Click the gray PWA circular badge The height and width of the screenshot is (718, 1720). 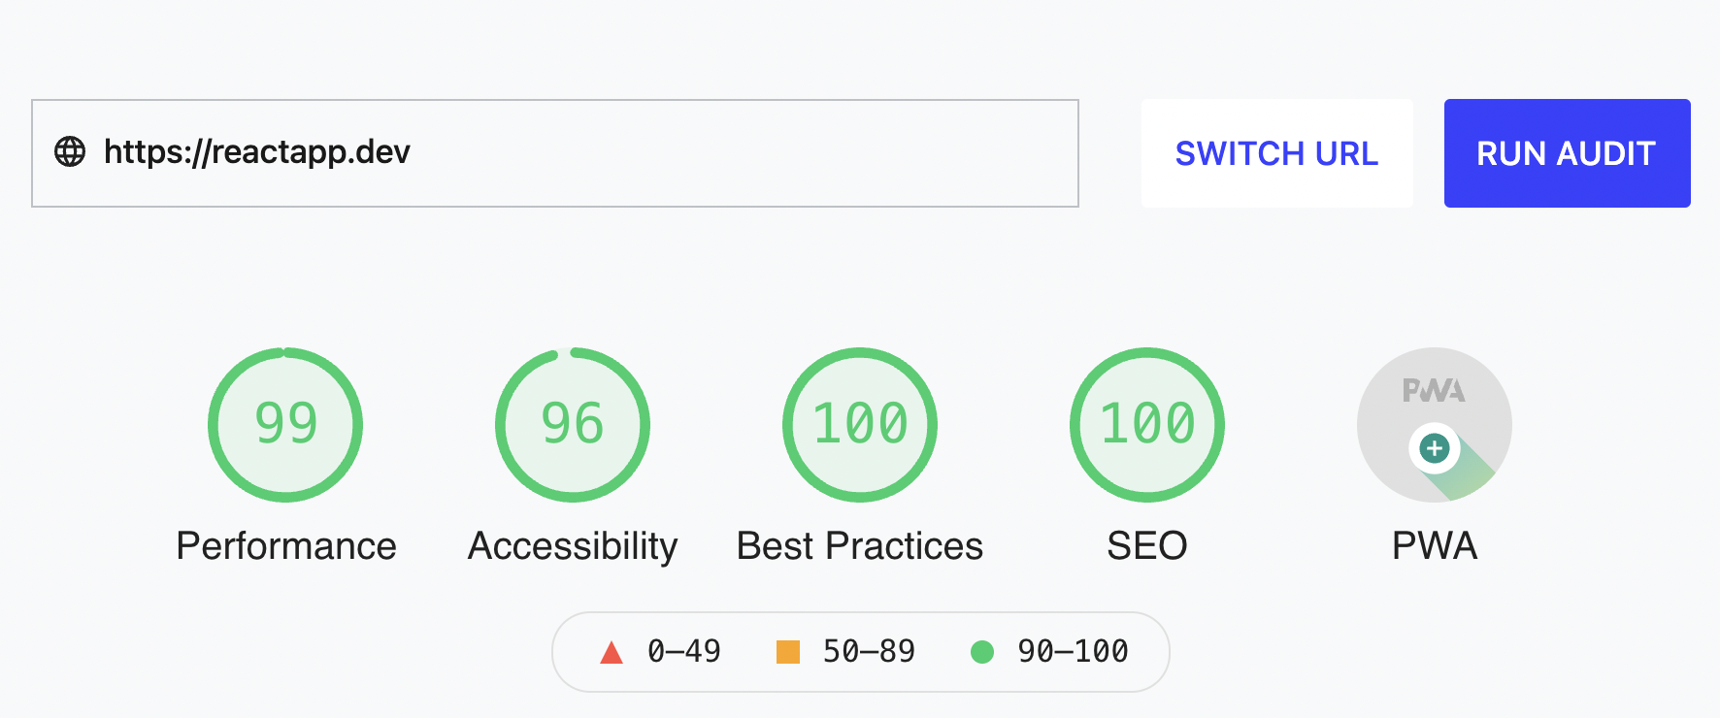[1434, 424]
